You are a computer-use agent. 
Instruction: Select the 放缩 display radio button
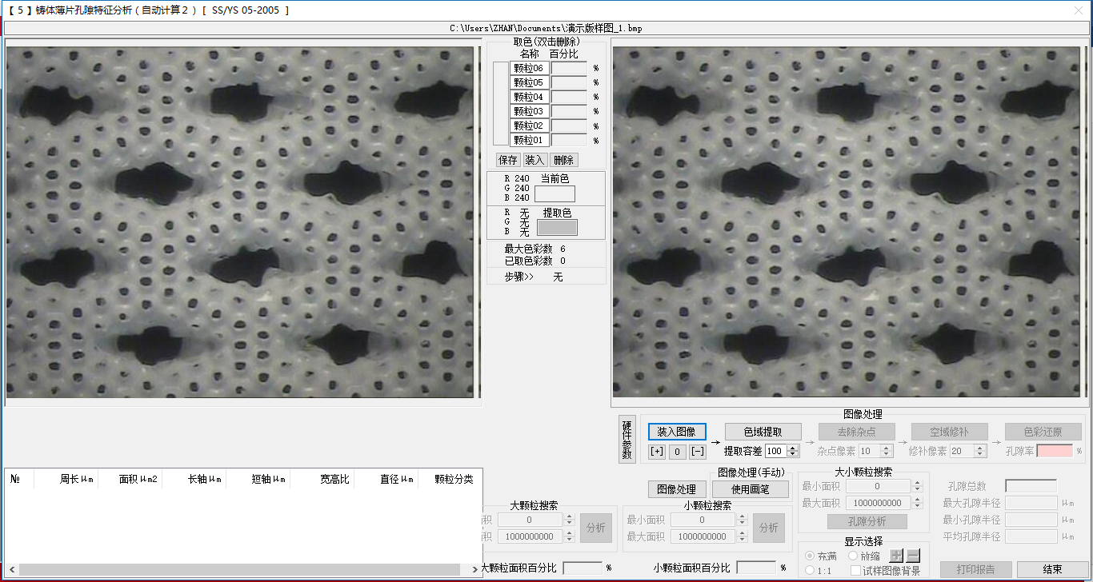[853, 556]
